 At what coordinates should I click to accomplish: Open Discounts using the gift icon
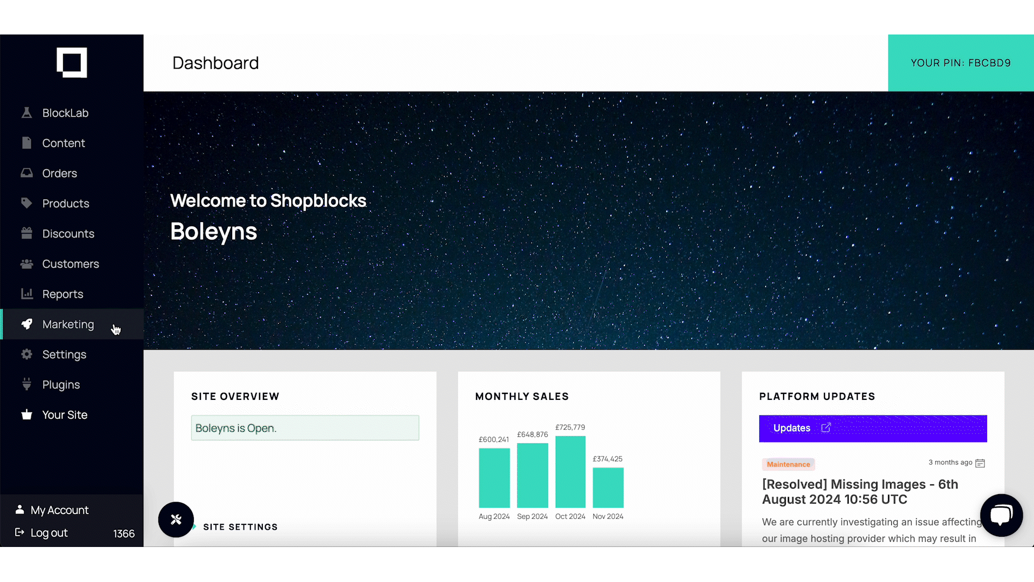pos(27,233)
